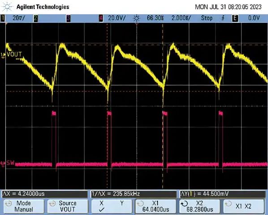Click the external trigger E icon
This screenshot has width=268, height=215.
point(235,18)
